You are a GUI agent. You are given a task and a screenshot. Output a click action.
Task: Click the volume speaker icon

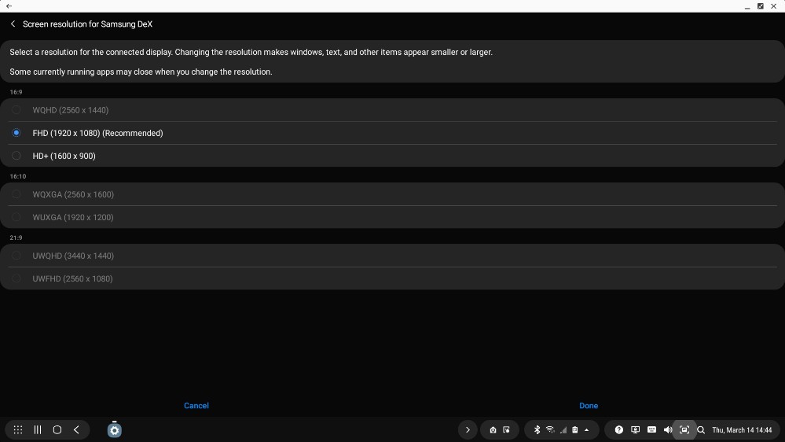(x=668, y=430)
